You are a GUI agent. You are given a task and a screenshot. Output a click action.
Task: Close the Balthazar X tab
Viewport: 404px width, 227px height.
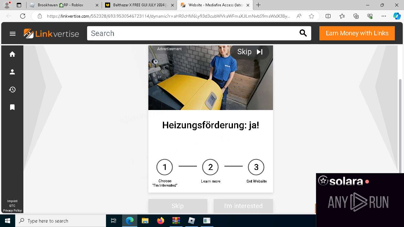172,5
